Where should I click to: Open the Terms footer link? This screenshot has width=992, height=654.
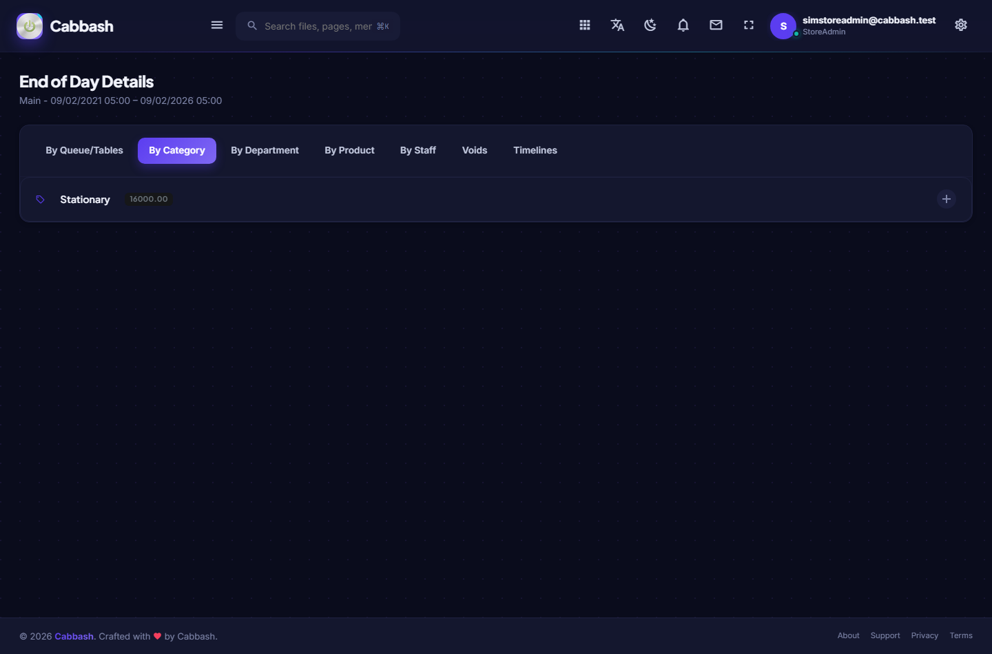pos(961,635)
